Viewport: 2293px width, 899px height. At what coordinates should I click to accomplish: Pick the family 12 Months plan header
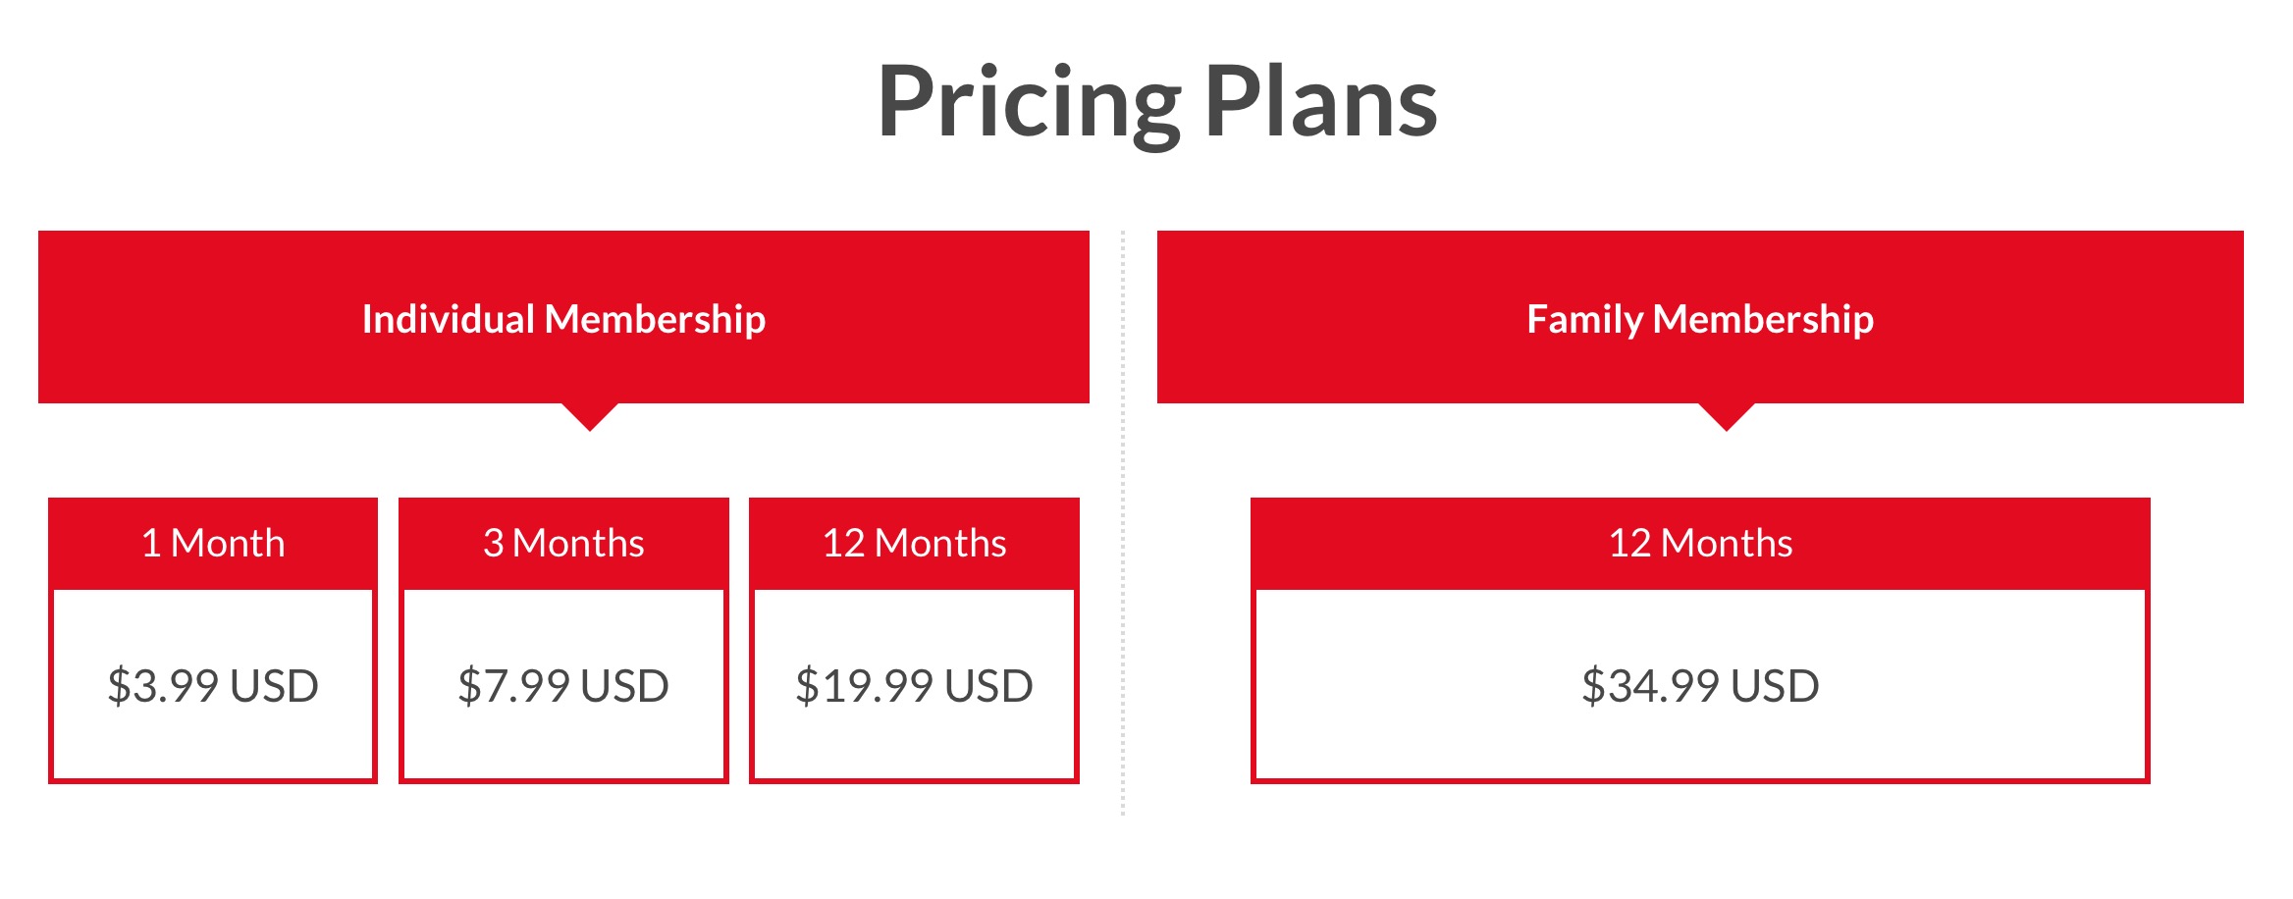click(x=1700, y=543)
